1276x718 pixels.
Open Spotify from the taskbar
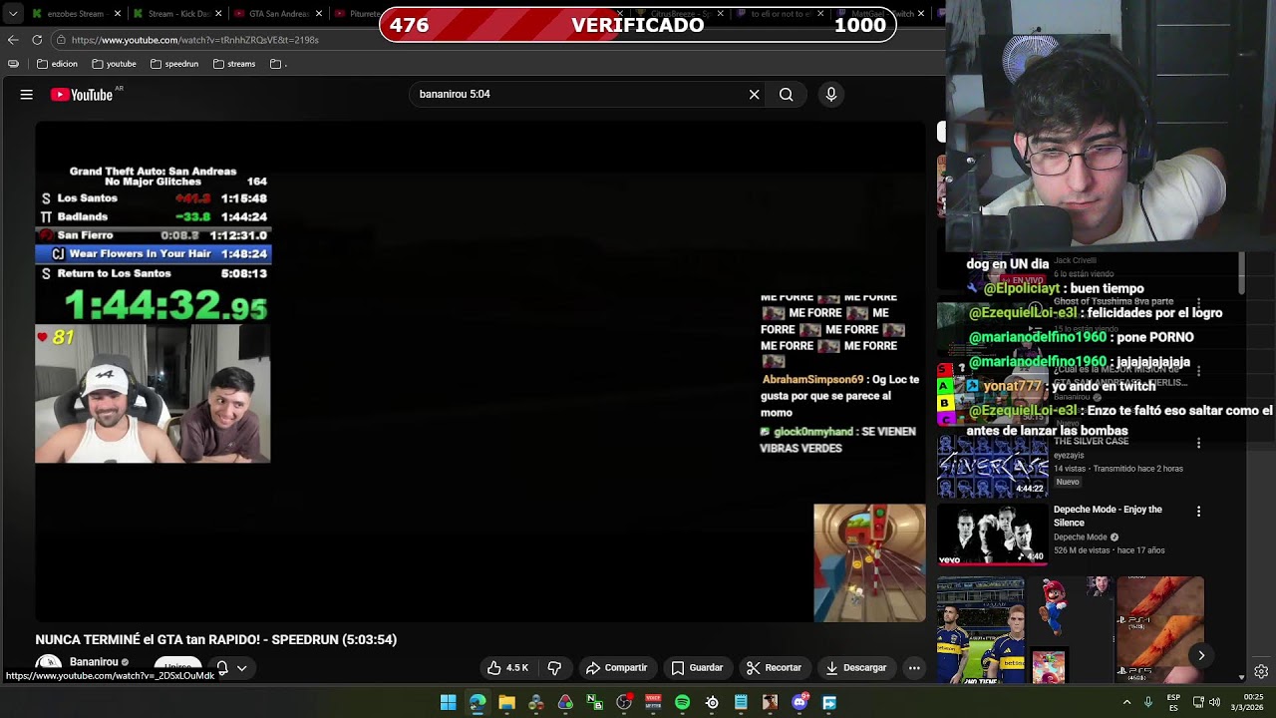click(682, 703)
